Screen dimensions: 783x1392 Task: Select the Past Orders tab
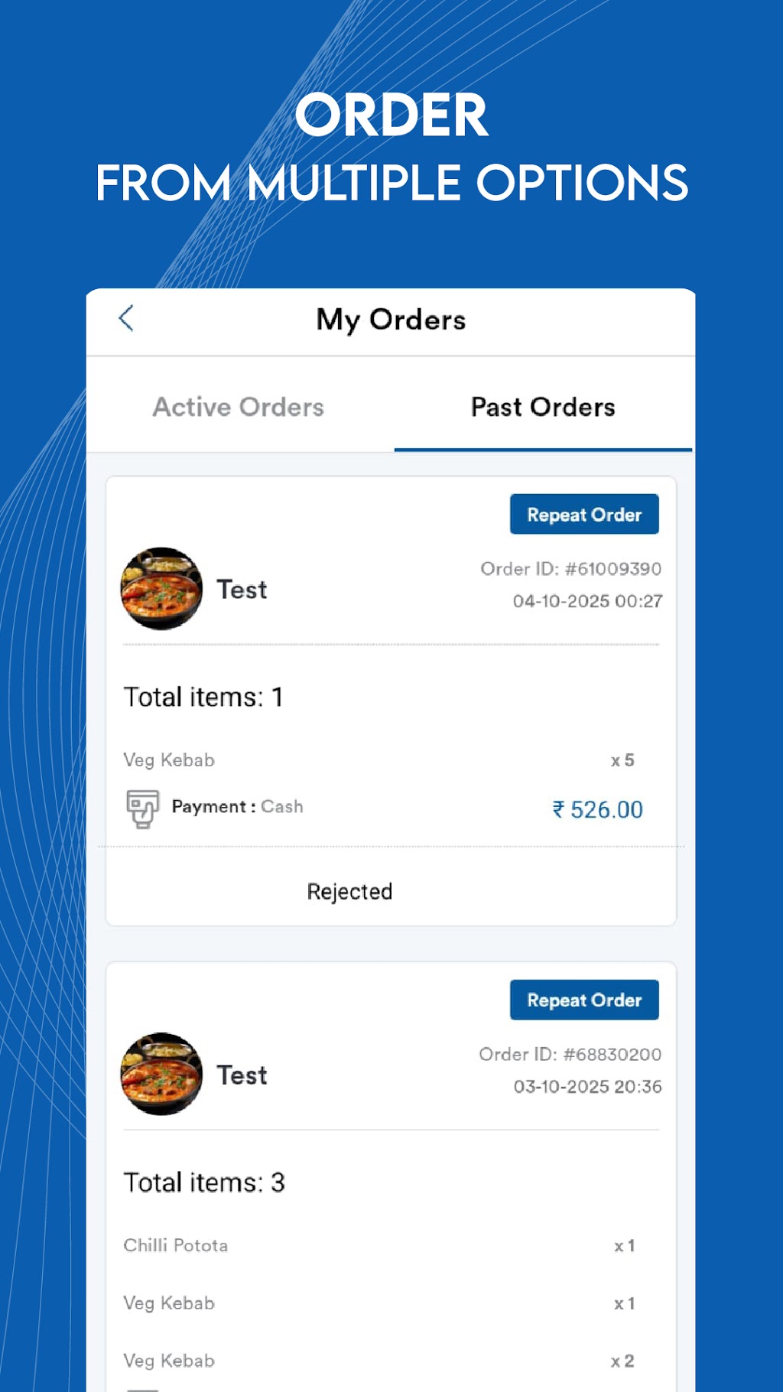click(x=543, y=407)
